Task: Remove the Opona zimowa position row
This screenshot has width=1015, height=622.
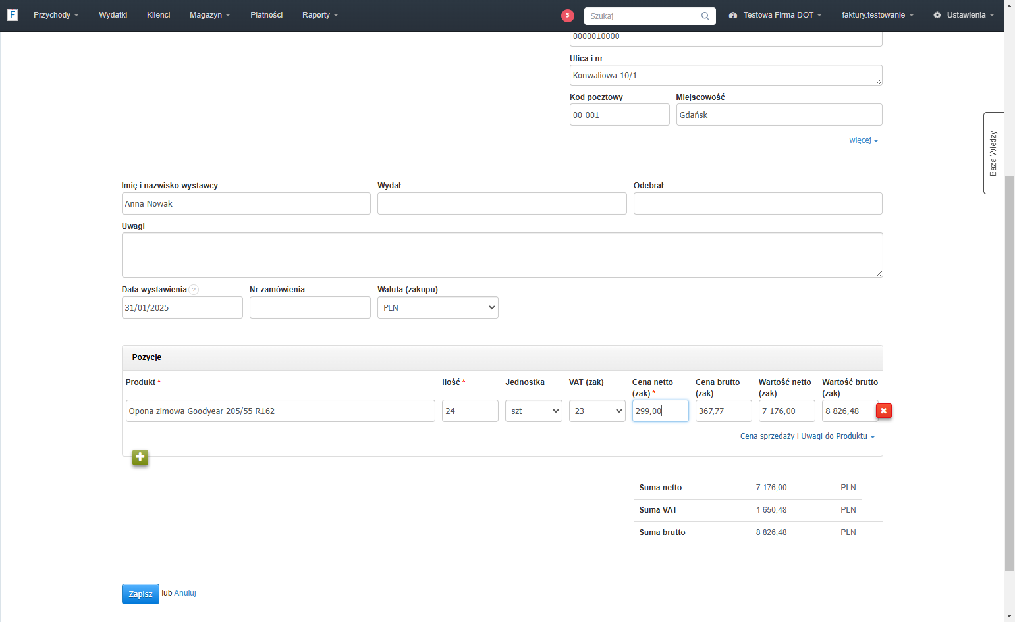Action: (x=884, y=411)
